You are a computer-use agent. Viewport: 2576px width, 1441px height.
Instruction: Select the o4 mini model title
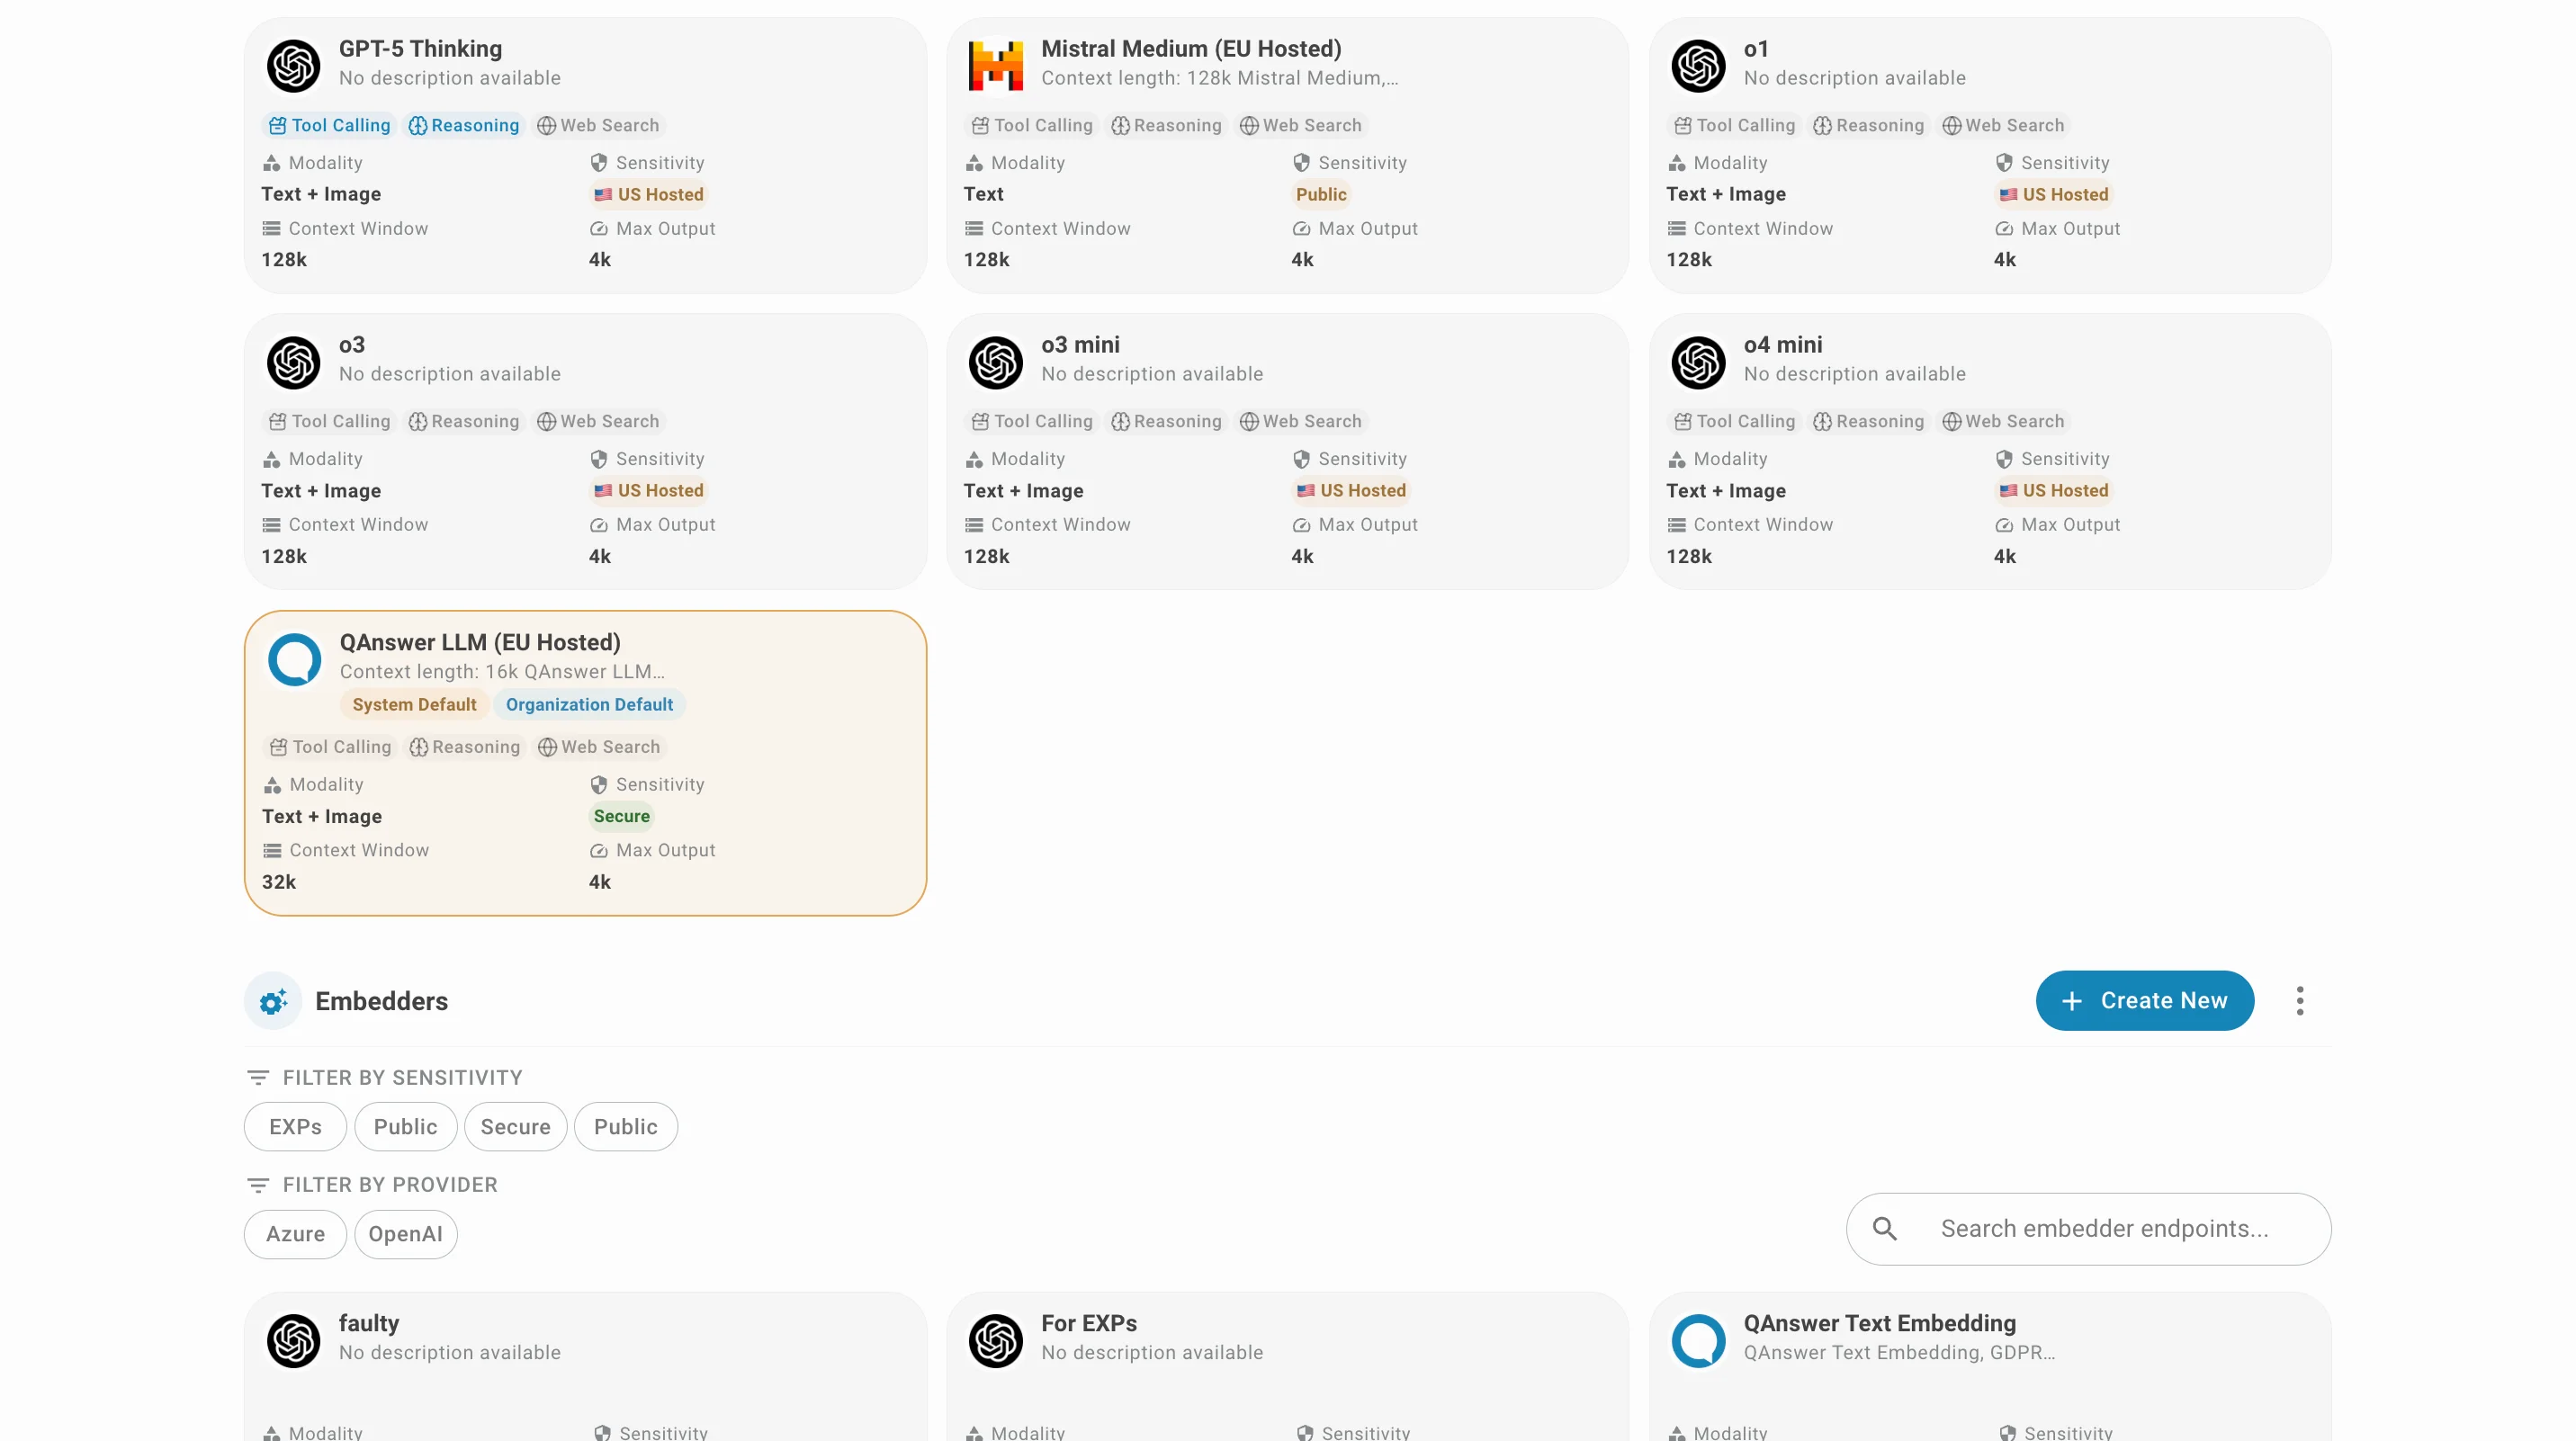[1783, 345]
